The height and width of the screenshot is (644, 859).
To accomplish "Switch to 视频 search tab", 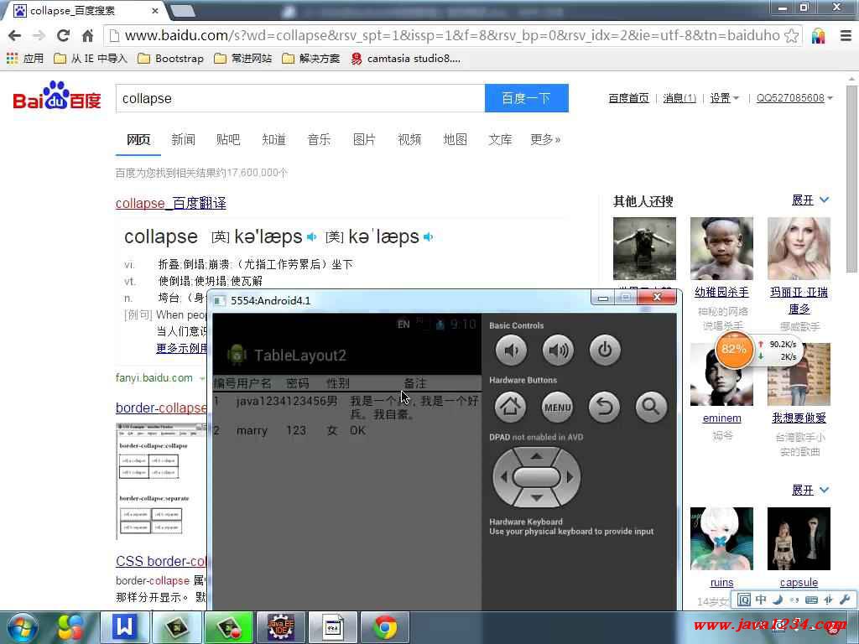I will tap(409, 139).
